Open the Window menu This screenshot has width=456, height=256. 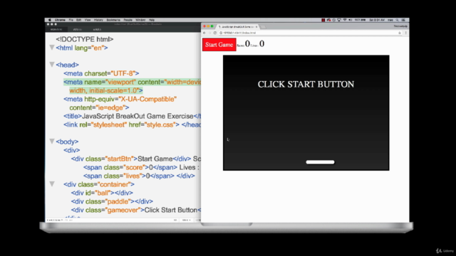pyautogui.click(x=140, y=20)
